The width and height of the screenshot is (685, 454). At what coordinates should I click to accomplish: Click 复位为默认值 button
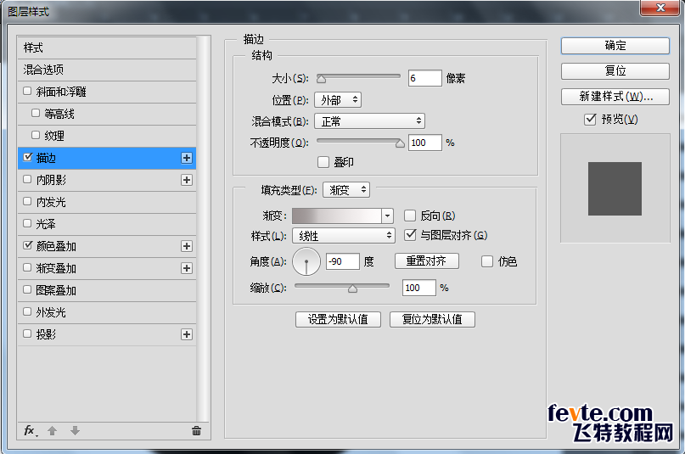coord(432,319)
